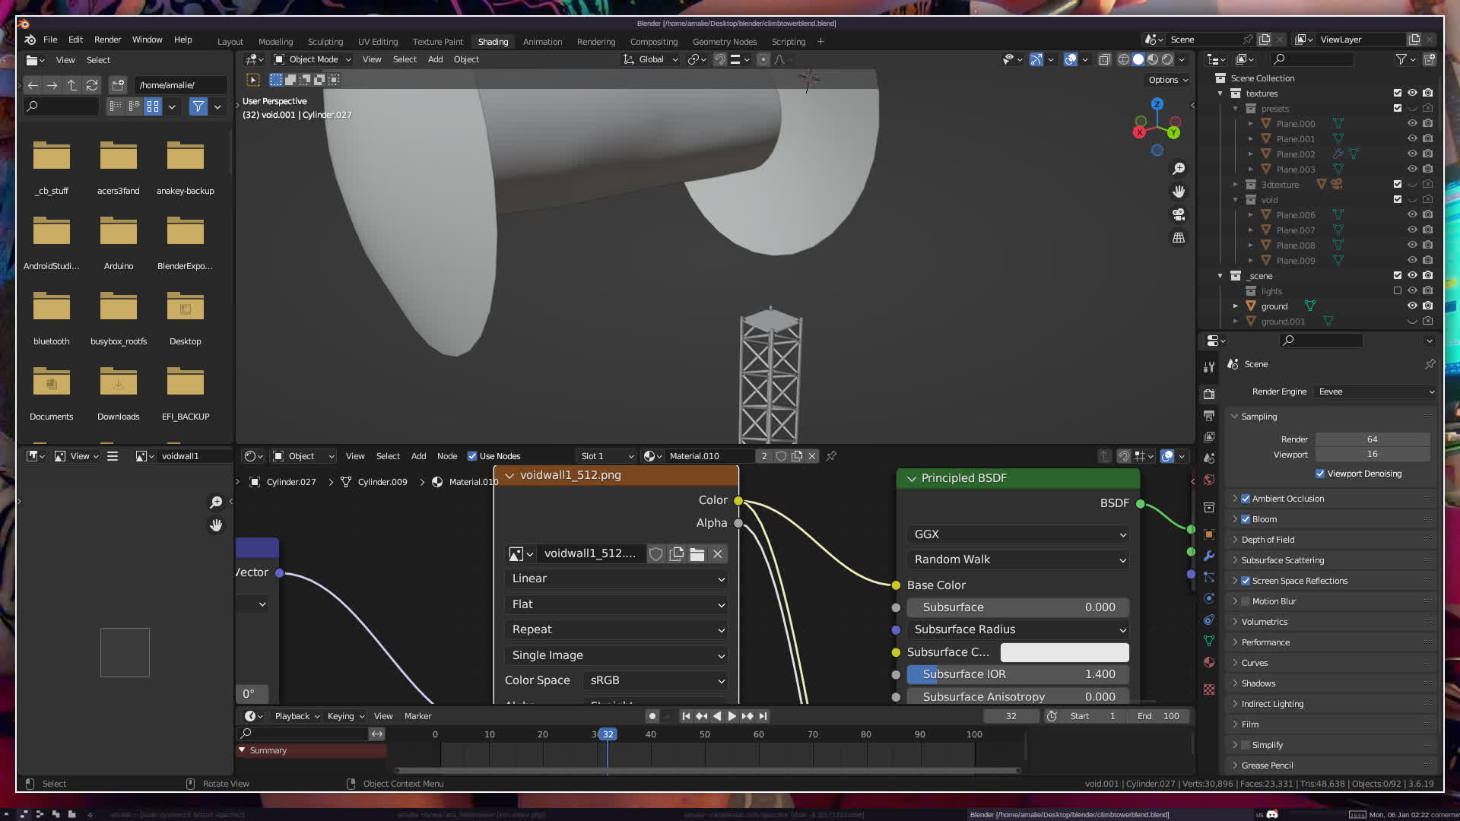Image resolution: width=1460 pixels, height=821 pixels.
Task: Disable the Bloom checkbox
Action: 1246,519
